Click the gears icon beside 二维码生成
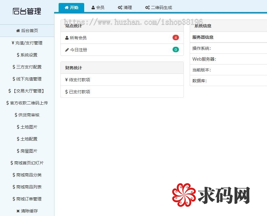The width and height of the screenshot is (267, 216). coord(147,7)
